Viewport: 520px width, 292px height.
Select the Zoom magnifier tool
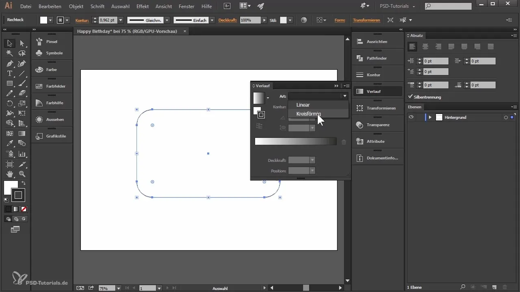tap(22, 174)
